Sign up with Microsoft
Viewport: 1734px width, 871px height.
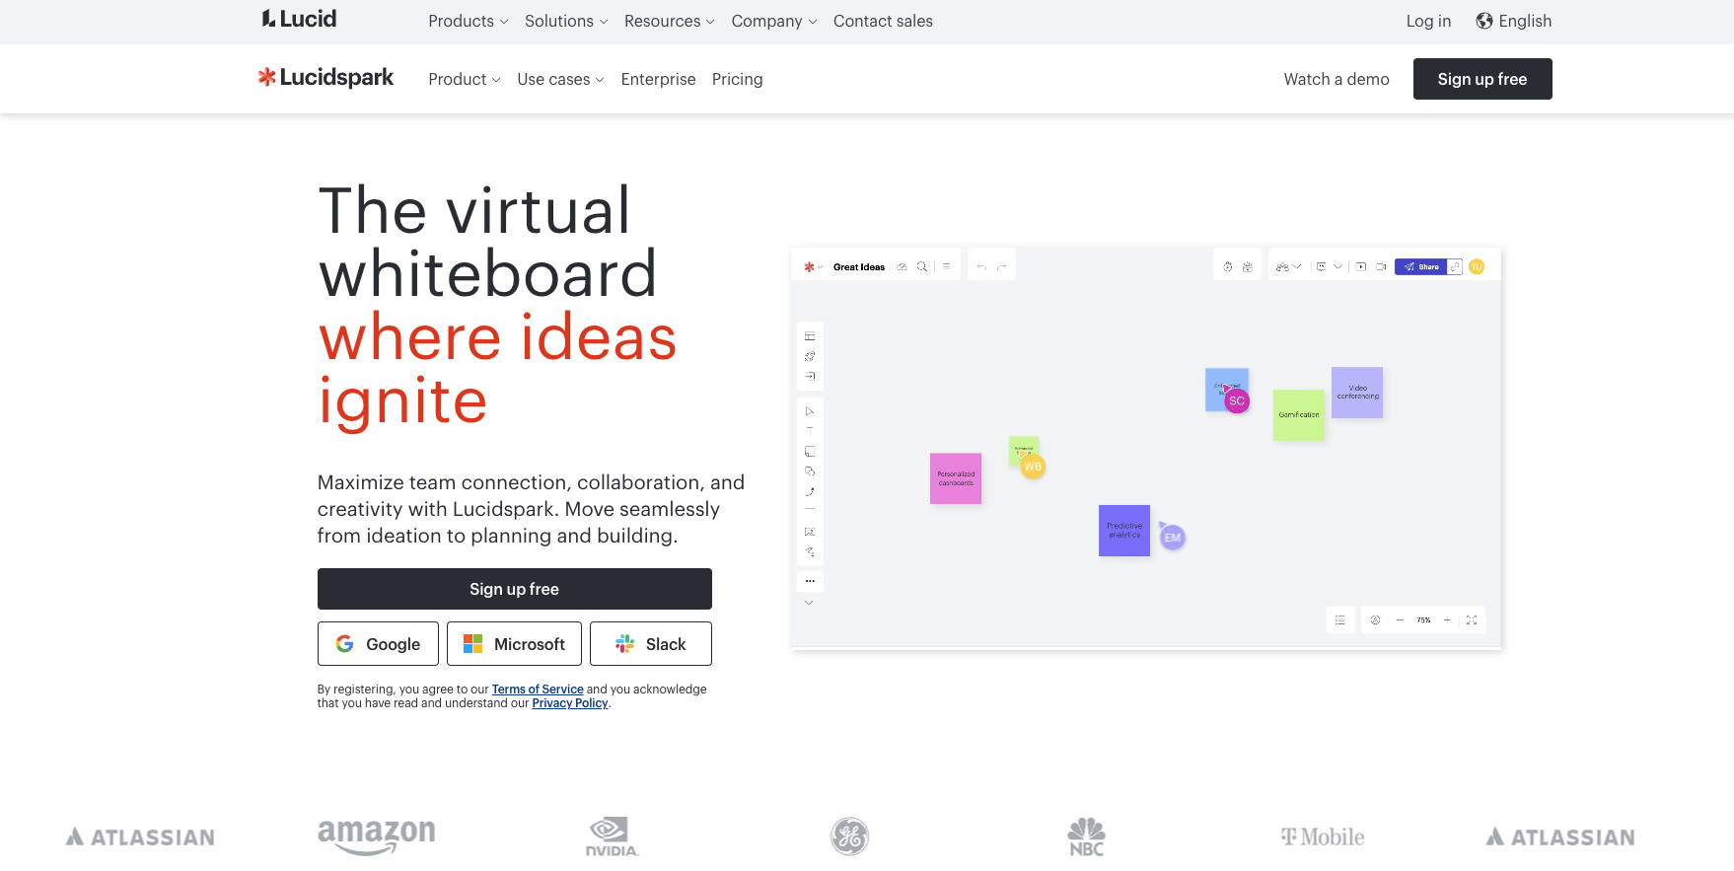pos(514,644)
